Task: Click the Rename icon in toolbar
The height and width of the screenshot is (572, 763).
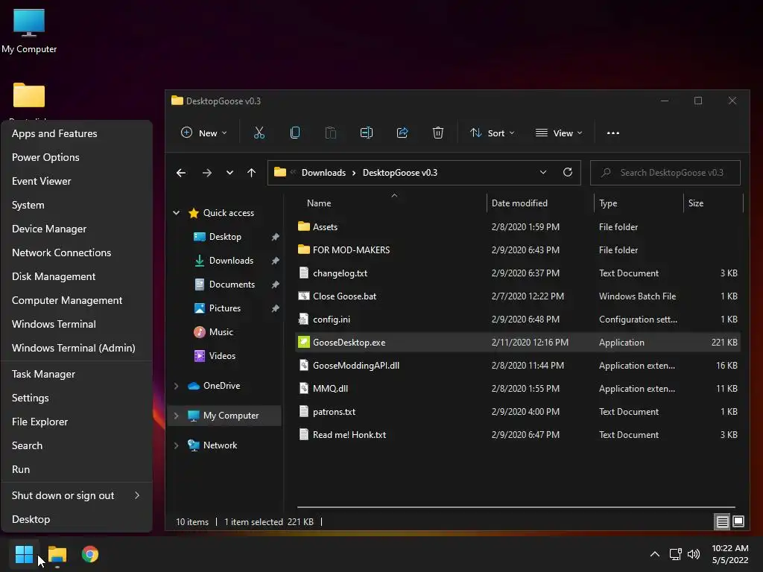Action: (x=367, y=133)
